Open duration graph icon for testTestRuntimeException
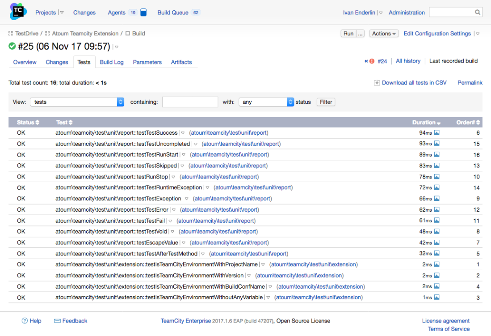 (x=437, y=187)
